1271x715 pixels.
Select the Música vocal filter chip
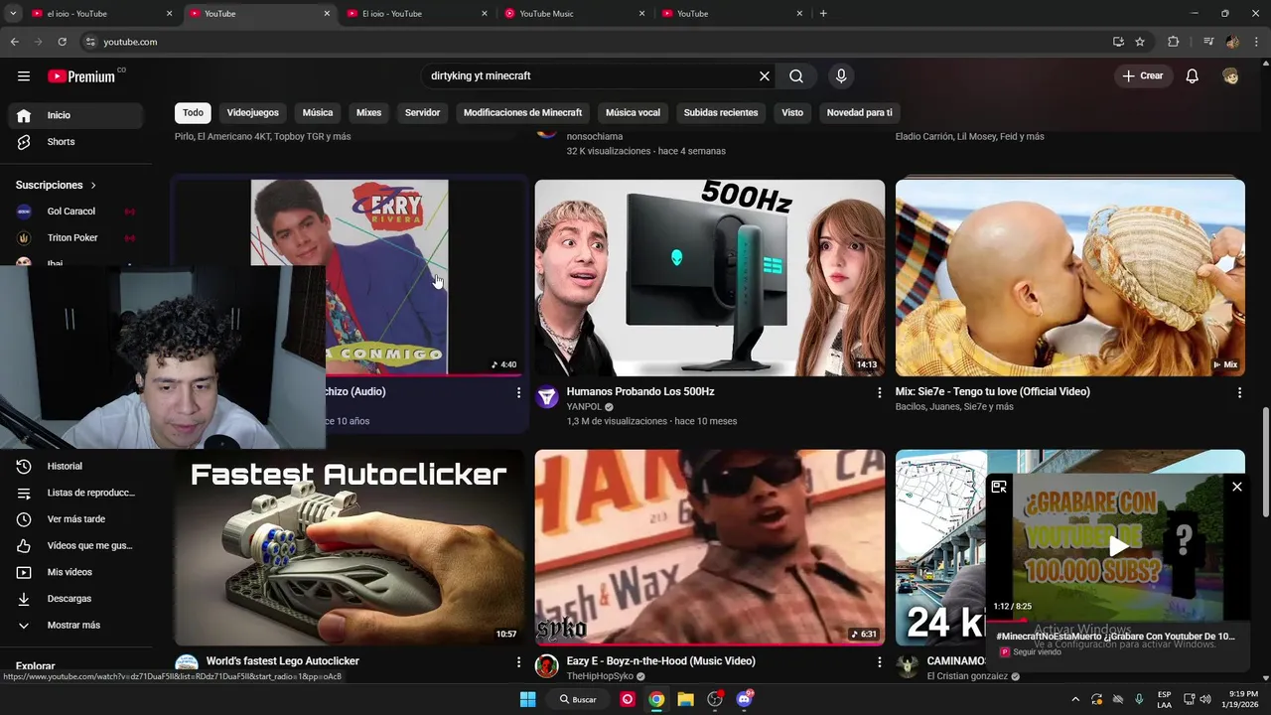[633, 113]
